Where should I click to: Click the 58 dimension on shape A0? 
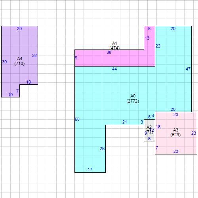pyautogui.click(x=77, y=119)
